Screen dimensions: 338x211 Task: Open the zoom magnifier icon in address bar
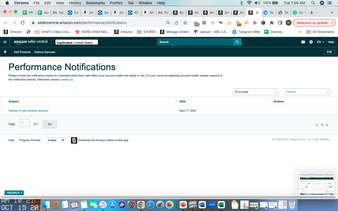coord(168,23)
